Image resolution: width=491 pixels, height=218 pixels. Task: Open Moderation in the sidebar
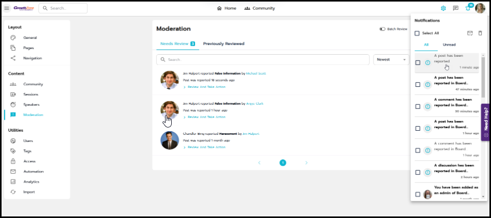coord(33,115)
